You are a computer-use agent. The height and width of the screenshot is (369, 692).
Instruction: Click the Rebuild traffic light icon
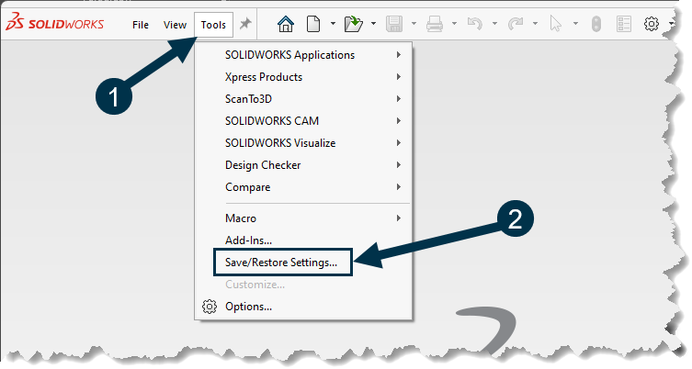coord(596,24)
